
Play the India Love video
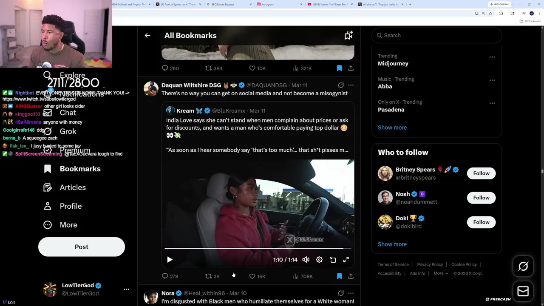[170, 260]
